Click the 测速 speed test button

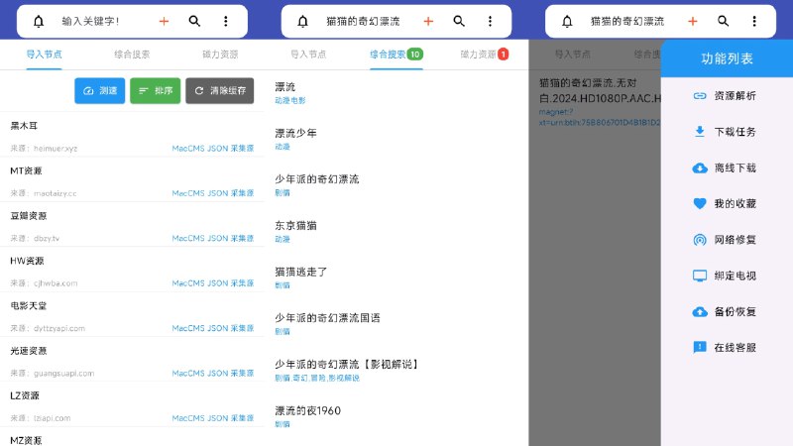99,91
